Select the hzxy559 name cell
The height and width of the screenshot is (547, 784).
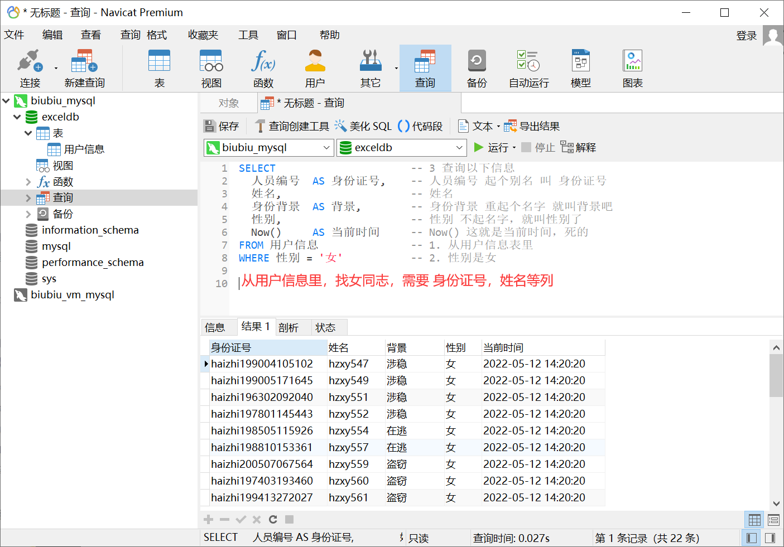coord(356,464)
